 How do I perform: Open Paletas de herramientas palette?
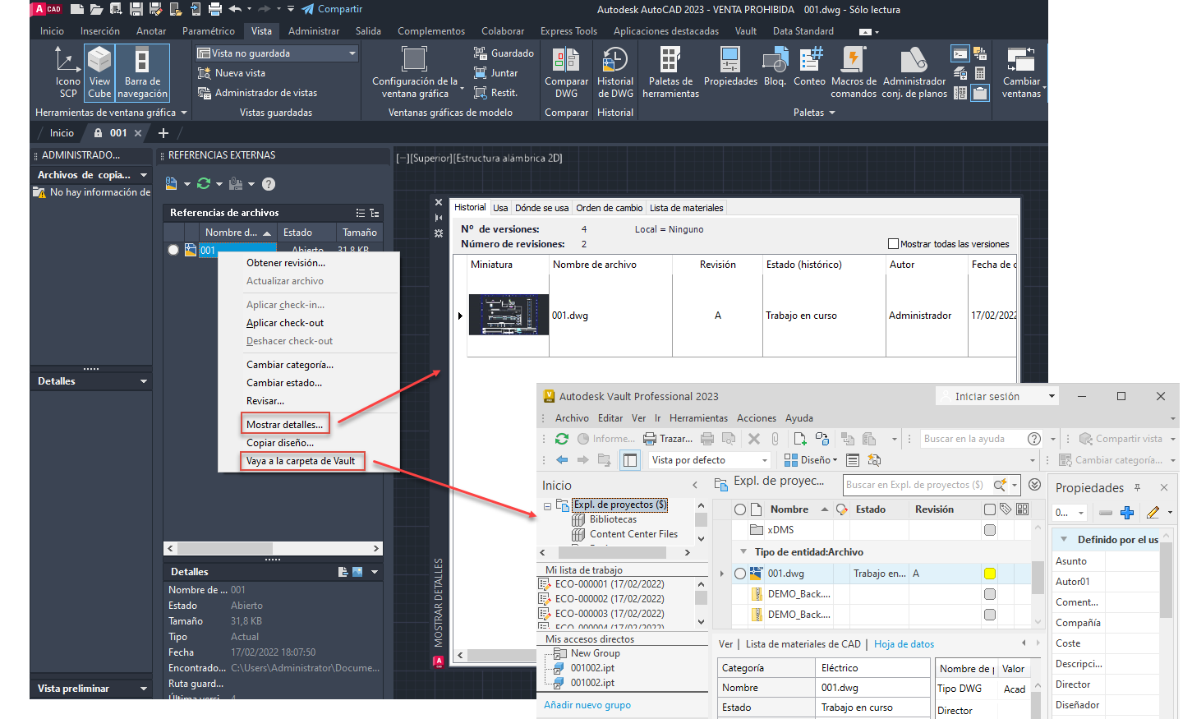pos(670,72)
